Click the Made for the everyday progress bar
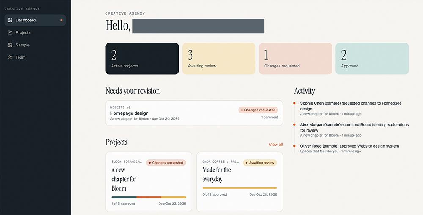This screenshot has height=215, width=423. 239,188
